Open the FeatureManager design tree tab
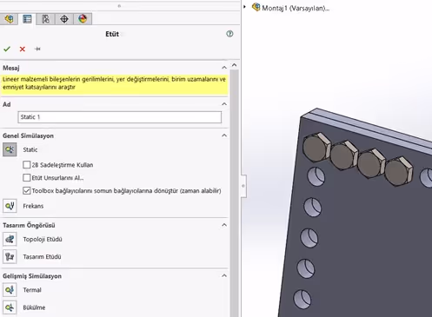Screen dimensions: 432x317 9,19
